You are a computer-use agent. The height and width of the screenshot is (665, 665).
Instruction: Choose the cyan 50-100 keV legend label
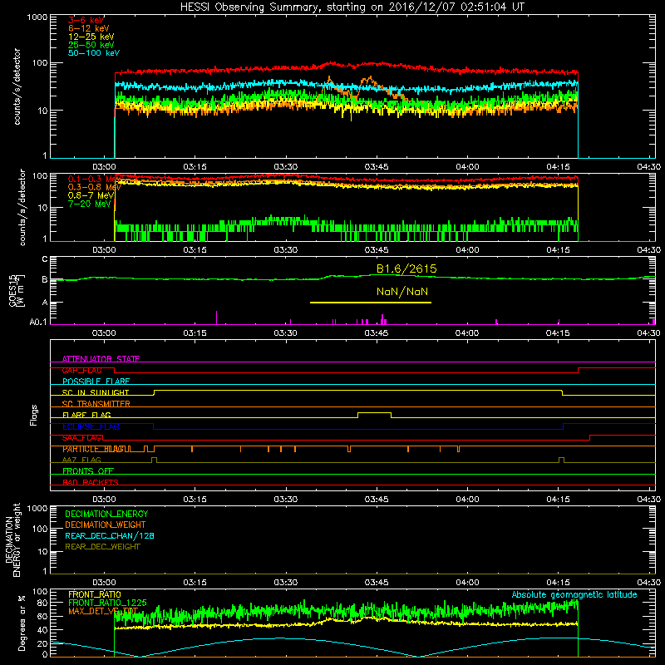pyautogui.click(x=94, y=53)
